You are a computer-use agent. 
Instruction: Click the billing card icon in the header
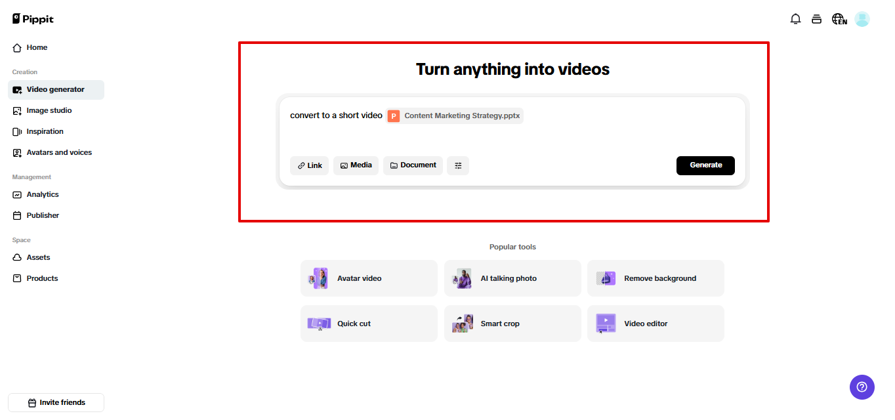coord(816,19)
